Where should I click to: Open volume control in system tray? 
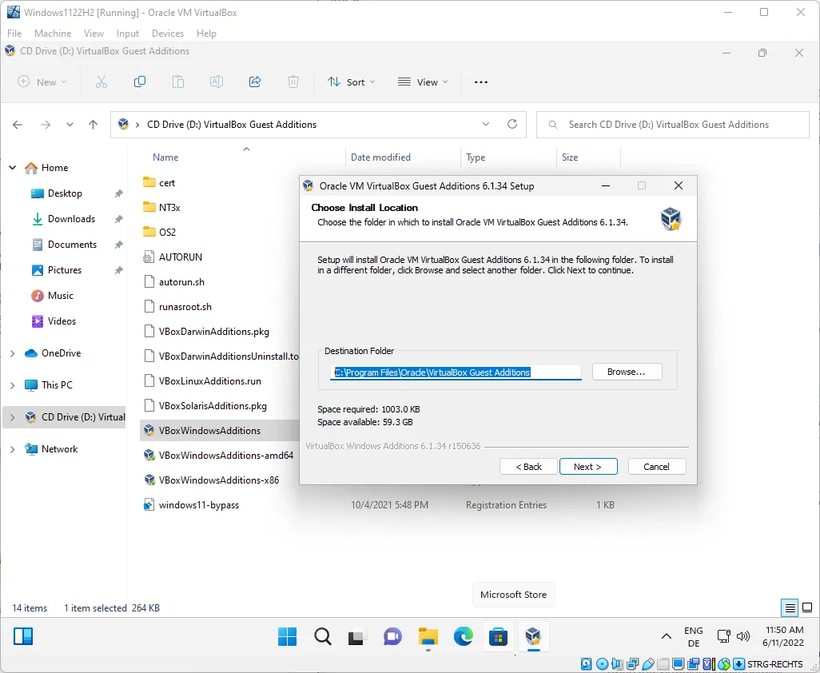coord(742,636)
